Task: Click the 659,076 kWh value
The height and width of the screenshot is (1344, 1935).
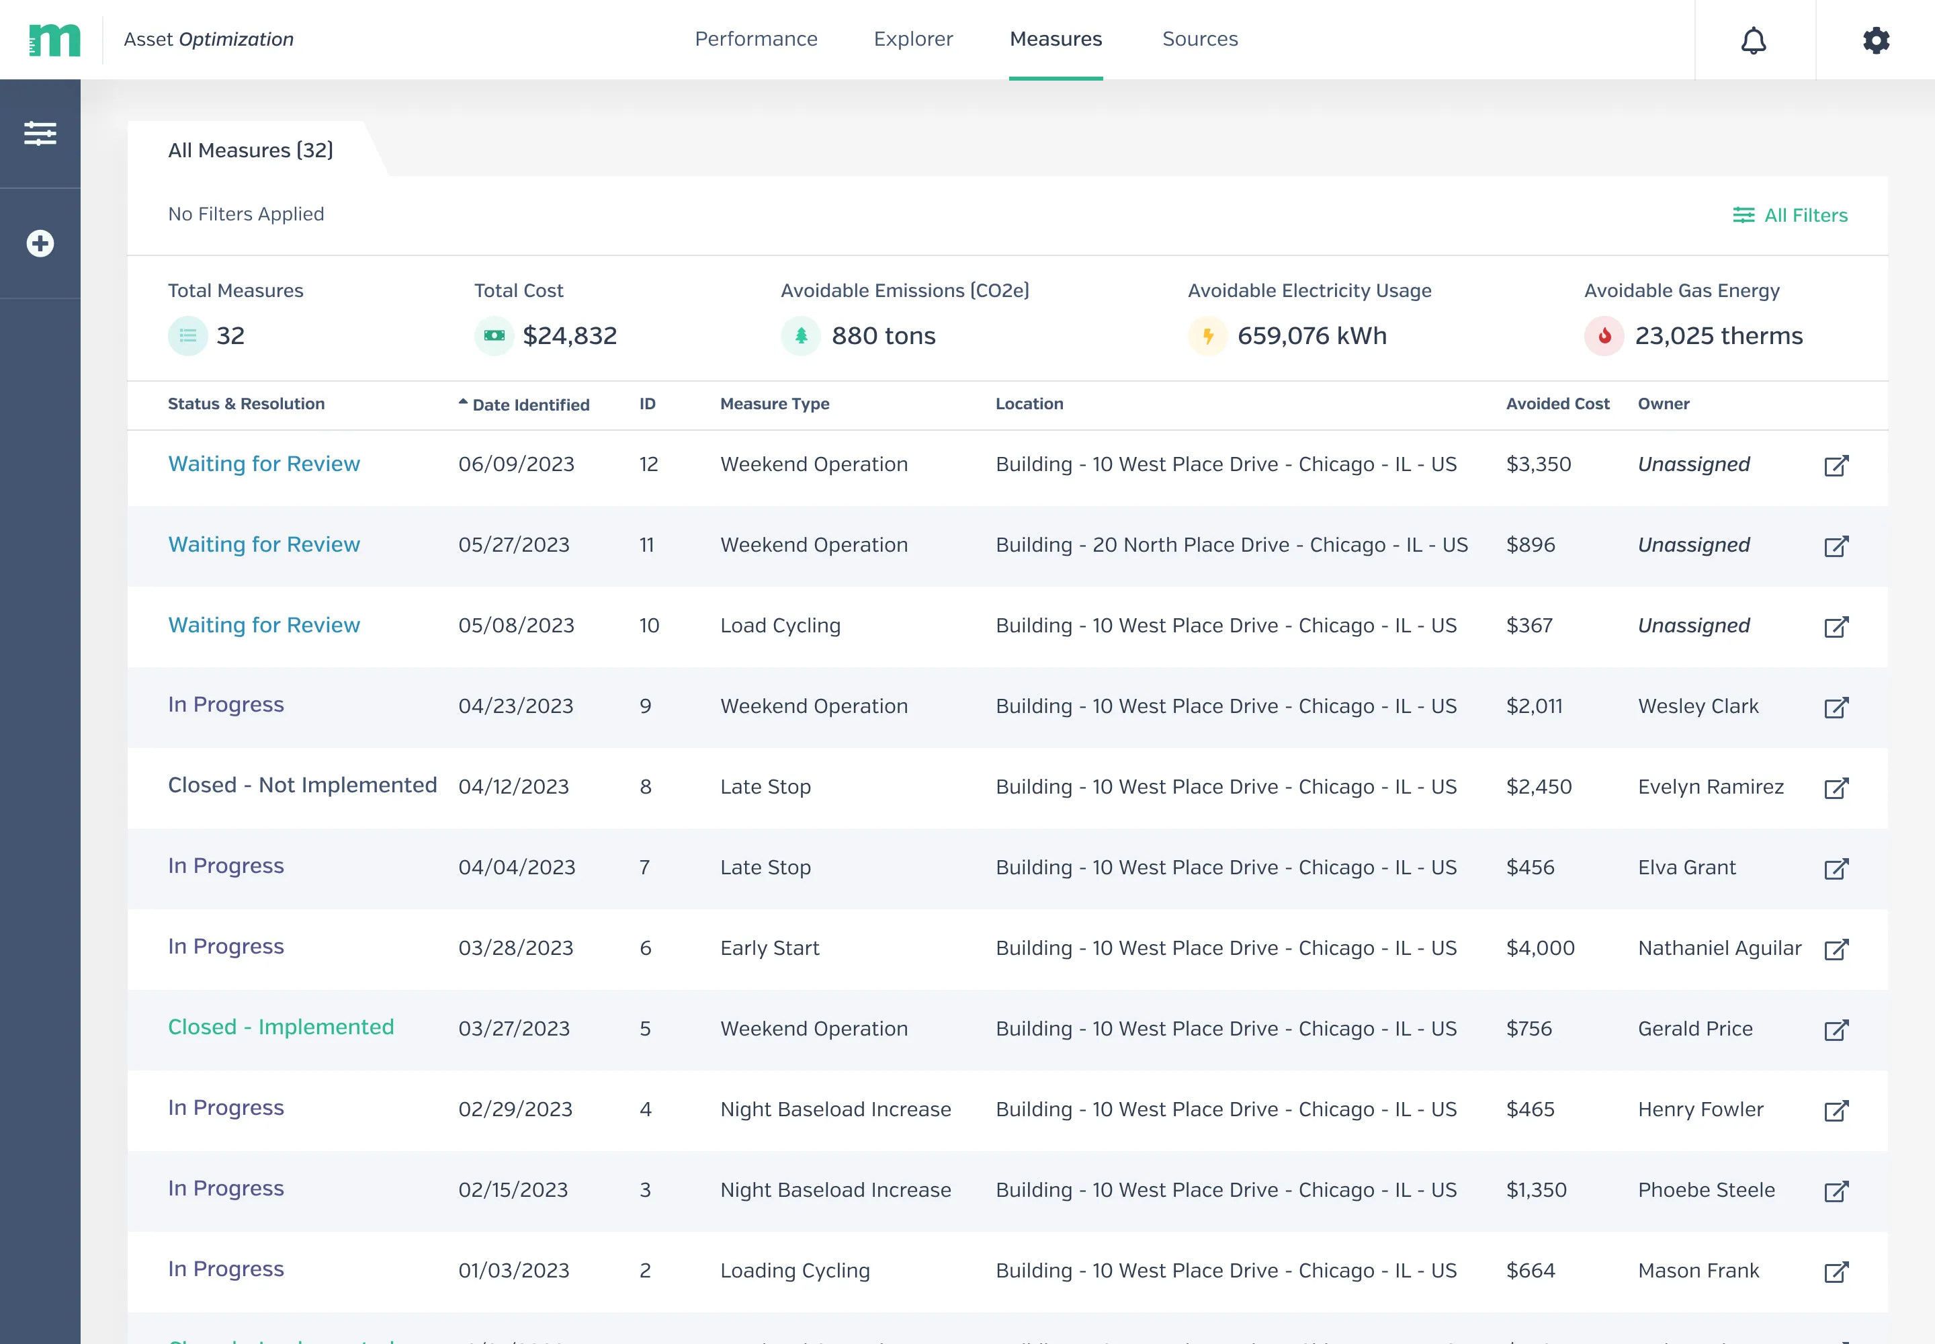Action: [x=1312, y=335]
